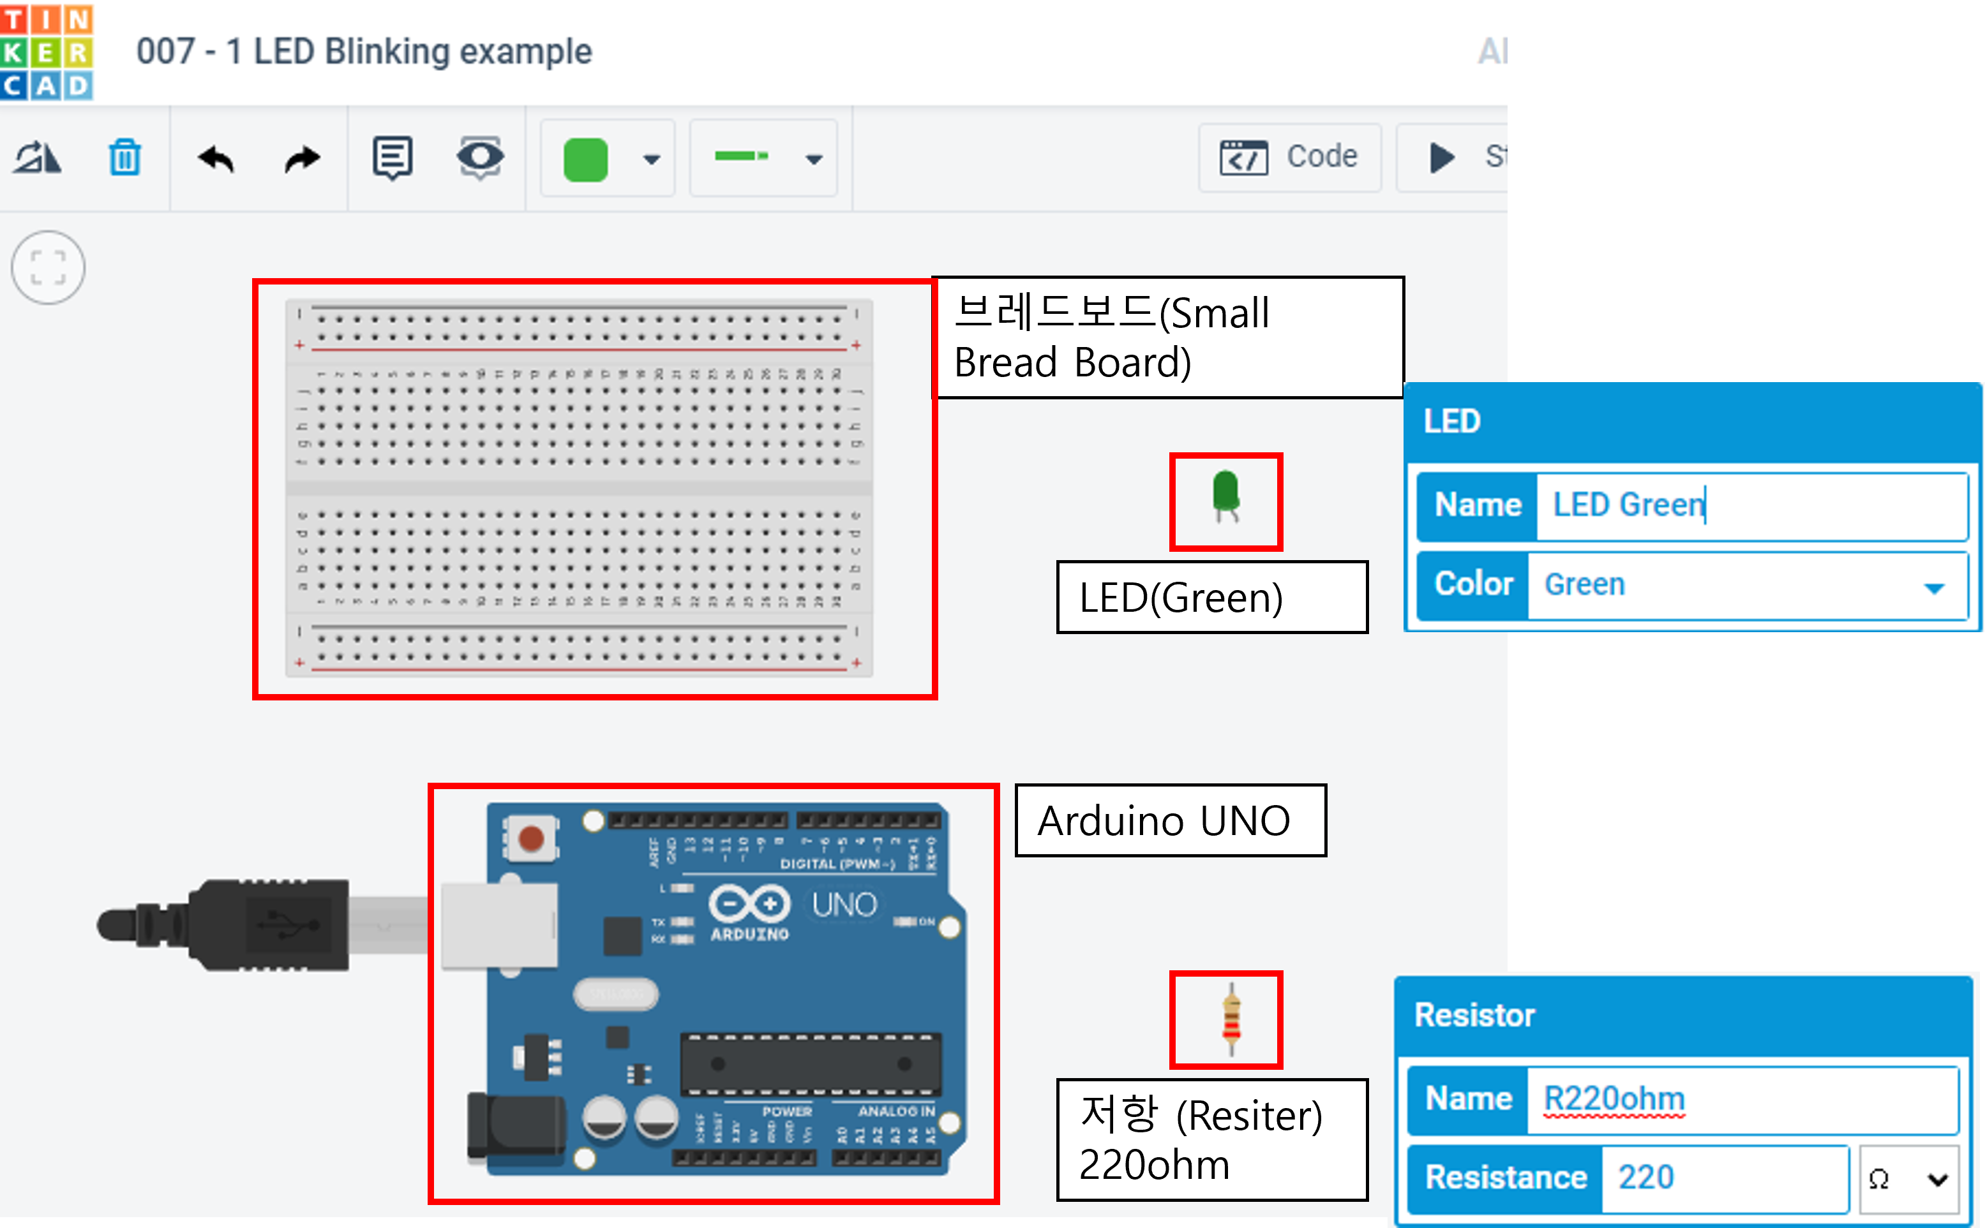This screenshot has width=1985, height=1228.
Task: Click the undo arrow
Action: pyautogui.click(x=215, y=159)
